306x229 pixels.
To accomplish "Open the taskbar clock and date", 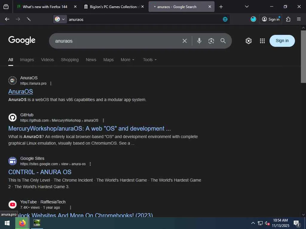I will click(x=280, y=223).
